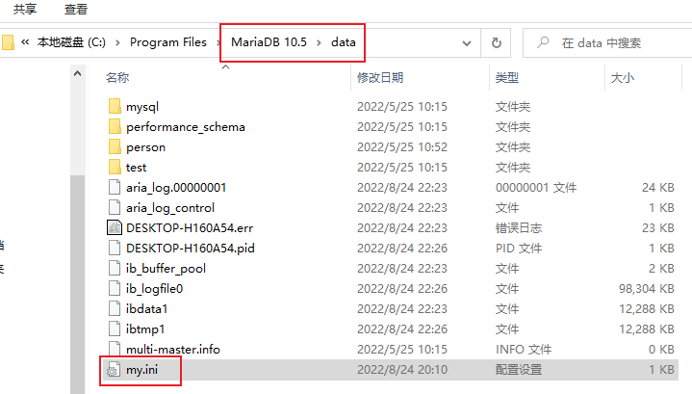Click the multi-master.info file icon
Image resolution: width=692 pixels, height=394 pixels.
(115, 350)
